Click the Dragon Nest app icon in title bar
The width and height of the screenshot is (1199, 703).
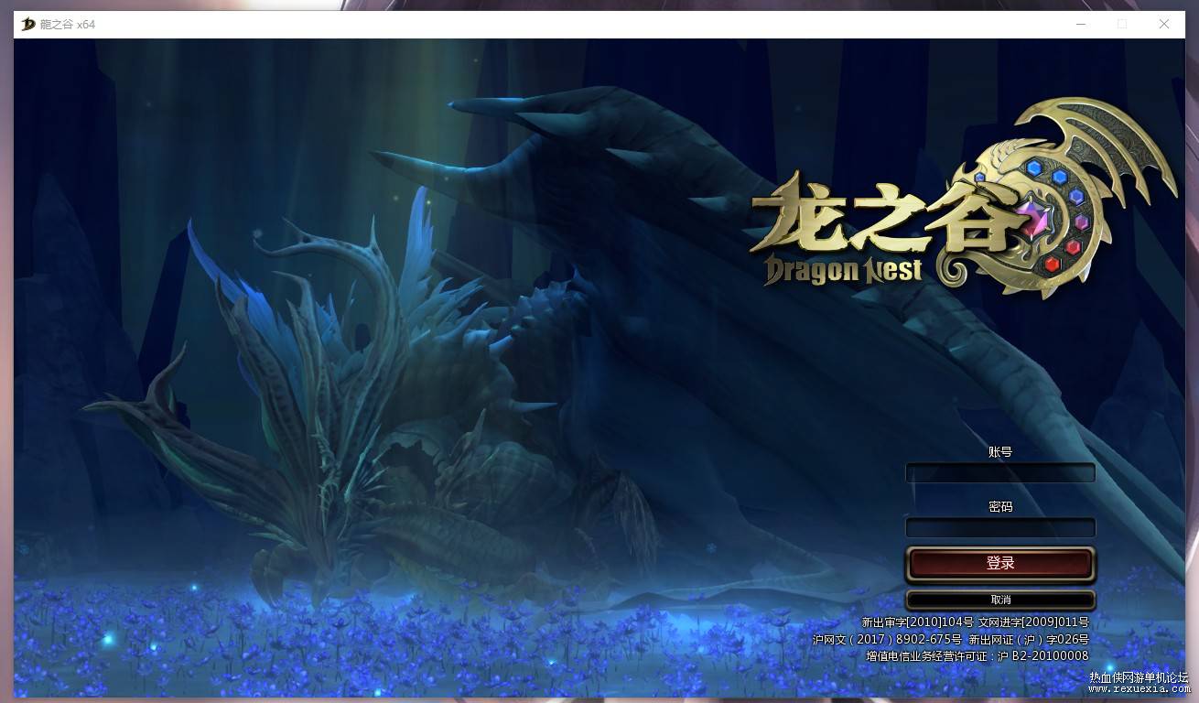coord(28,24)
